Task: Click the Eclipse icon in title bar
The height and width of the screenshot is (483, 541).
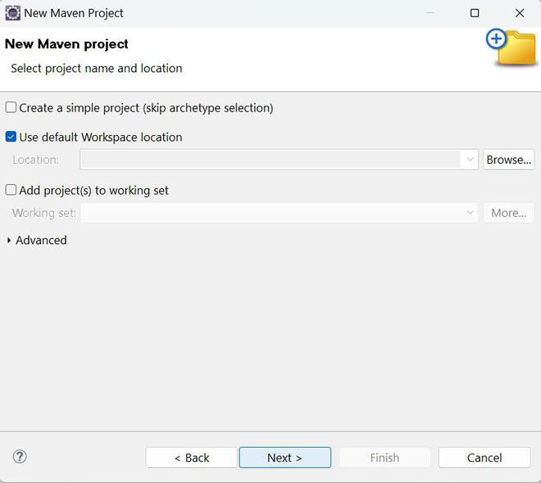Action: [12, 13]
